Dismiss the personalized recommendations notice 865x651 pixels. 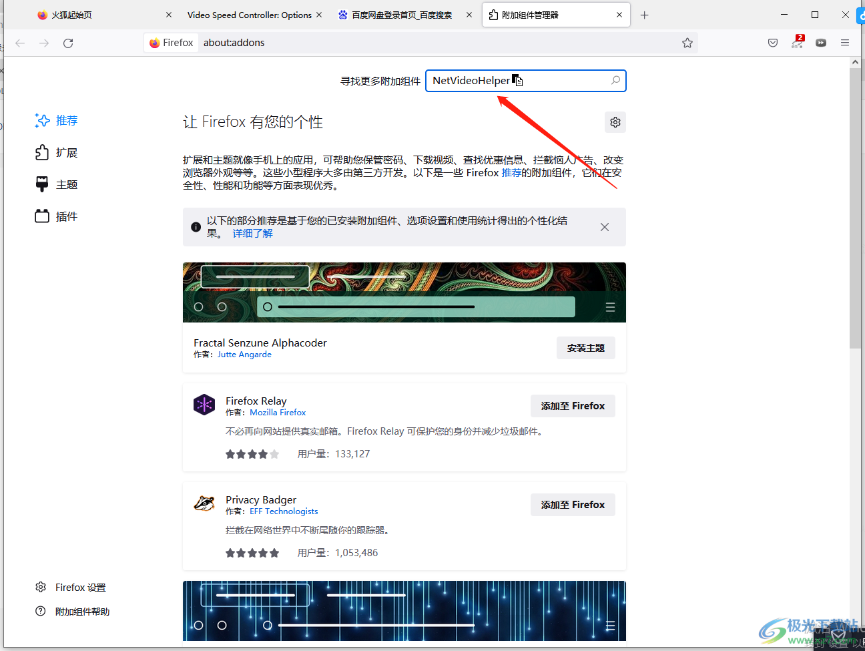605,227
